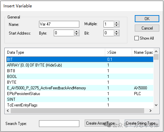Select the BIT8 data type
The image size is (164, 132).
pyautogui.click(x=80, y=71)
